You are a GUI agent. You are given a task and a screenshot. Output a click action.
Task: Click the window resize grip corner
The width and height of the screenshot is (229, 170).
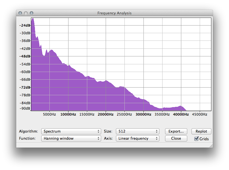click(x=211, y=146)
